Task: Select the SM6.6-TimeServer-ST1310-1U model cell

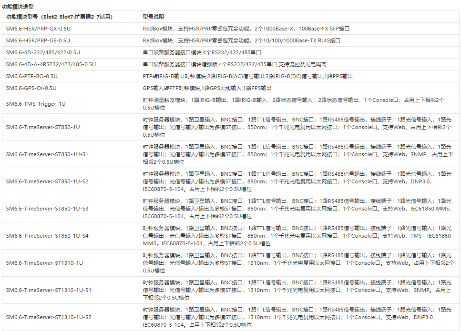Action: point(44,263)
